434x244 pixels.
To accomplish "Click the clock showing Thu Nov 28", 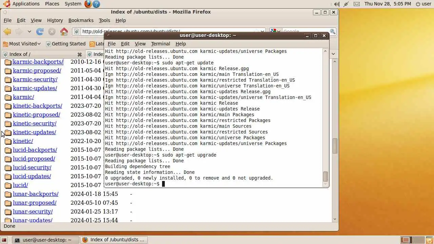I will [388, 4].
